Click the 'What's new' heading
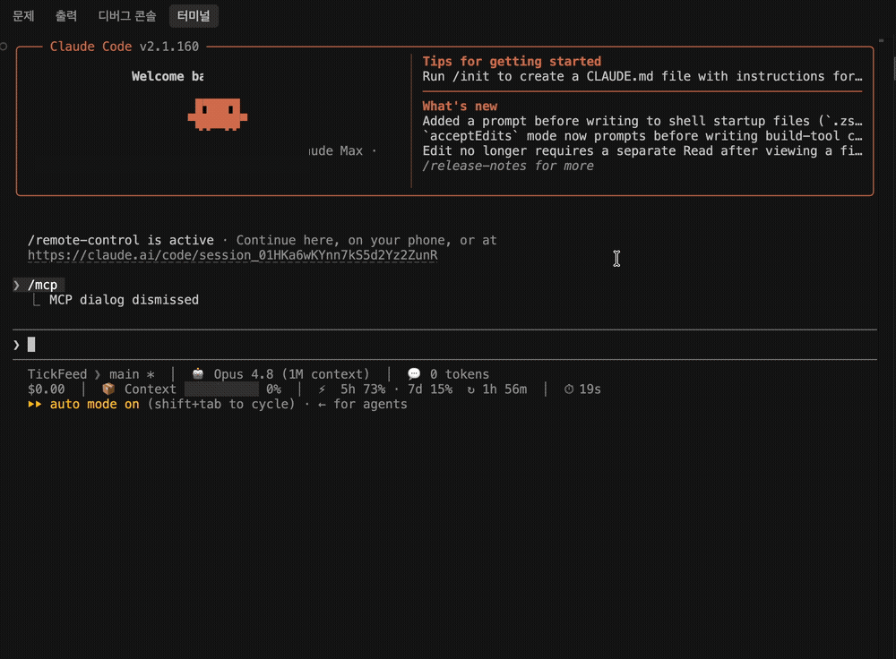 pyautogui.click(x=460, y=107)
